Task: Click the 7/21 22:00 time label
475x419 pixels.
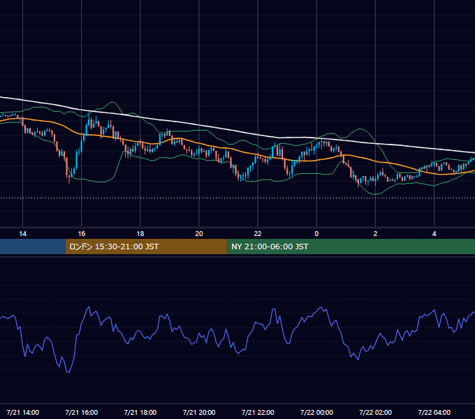Action: [258, 412]
